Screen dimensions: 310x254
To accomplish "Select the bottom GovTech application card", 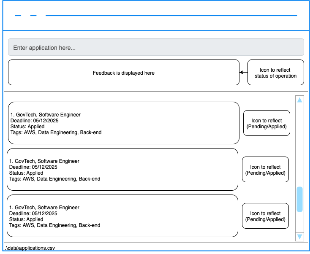I will (x=122, y=216).
